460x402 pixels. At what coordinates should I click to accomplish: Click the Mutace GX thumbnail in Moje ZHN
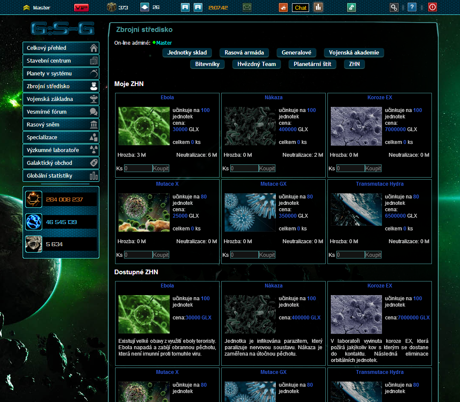click(x=250, y=212)
